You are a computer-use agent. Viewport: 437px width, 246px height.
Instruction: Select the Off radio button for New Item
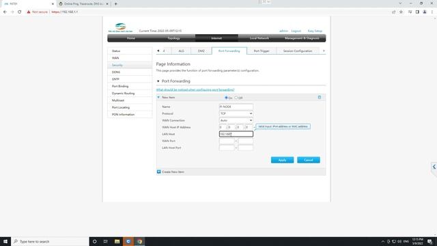coord(236,98)
